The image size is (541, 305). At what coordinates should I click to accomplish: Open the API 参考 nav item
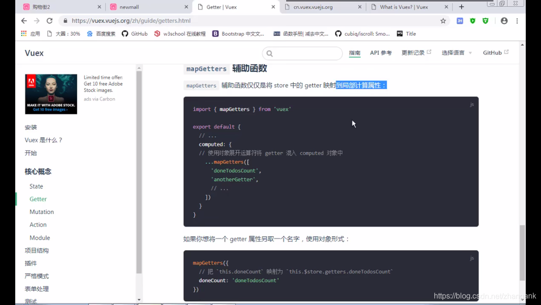click(x=381, y=53)
